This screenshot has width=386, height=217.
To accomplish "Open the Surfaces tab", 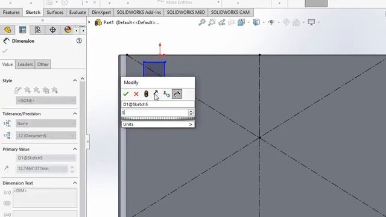I will 55,12.
